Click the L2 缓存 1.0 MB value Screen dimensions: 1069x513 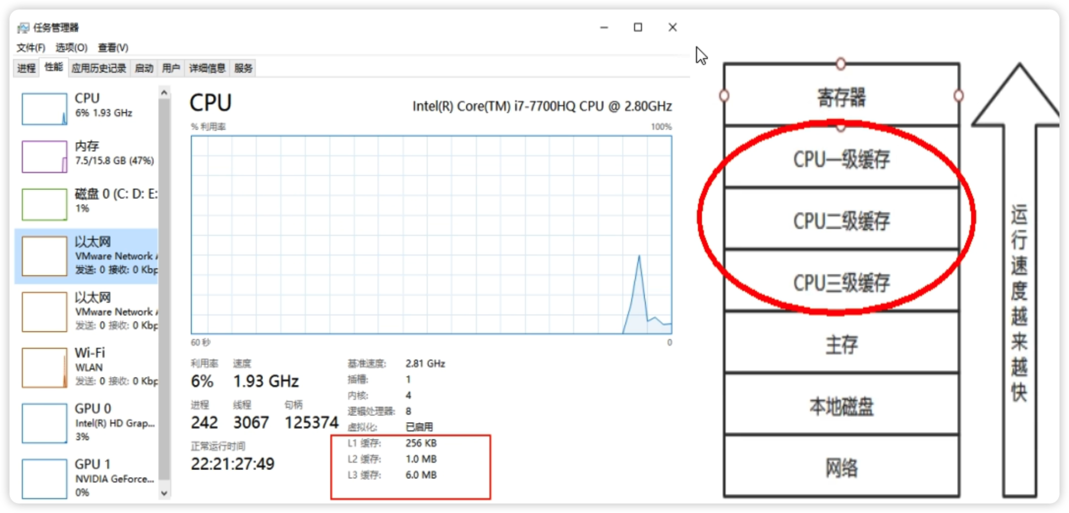(421, 459)
